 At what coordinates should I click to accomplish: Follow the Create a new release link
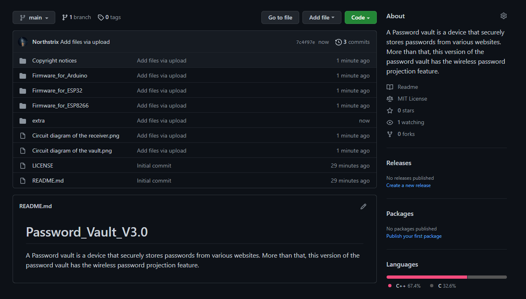[408, 185]
